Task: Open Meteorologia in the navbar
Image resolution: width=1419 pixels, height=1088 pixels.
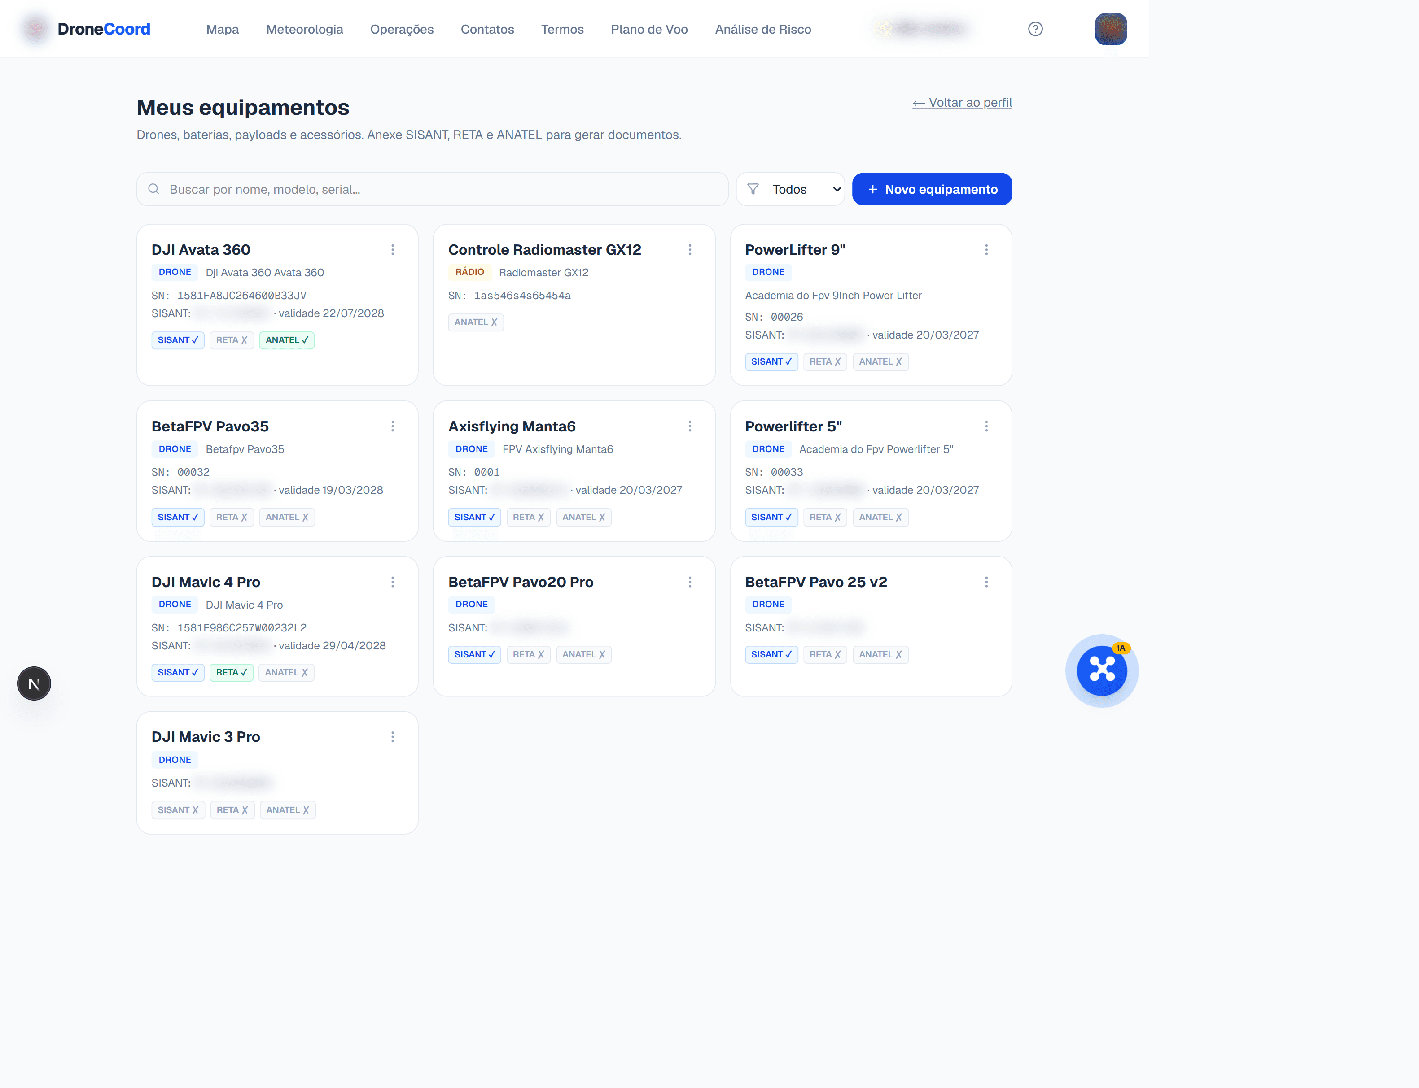Action: tap(305, 29)
